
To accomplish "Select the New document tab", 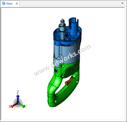I will (x=10, y=4).
